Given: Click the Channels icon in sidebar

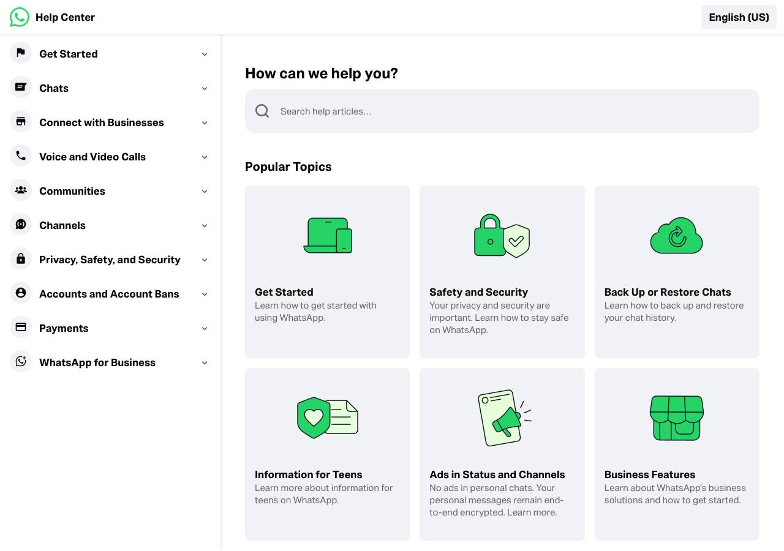Looking at the screenshot, I should [x=21, y=224].
